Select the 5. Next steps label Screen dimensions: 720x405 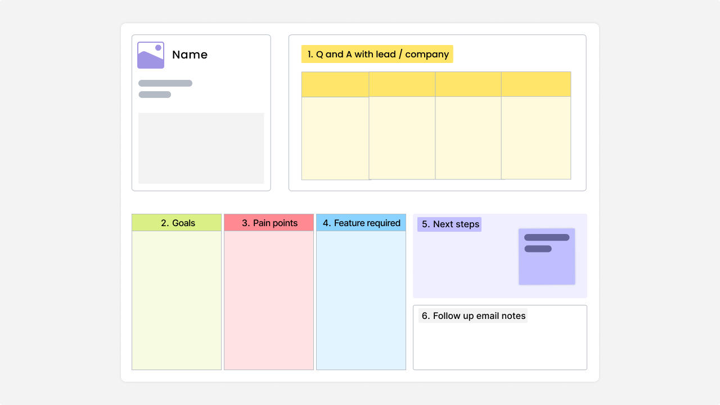(449, 224)
